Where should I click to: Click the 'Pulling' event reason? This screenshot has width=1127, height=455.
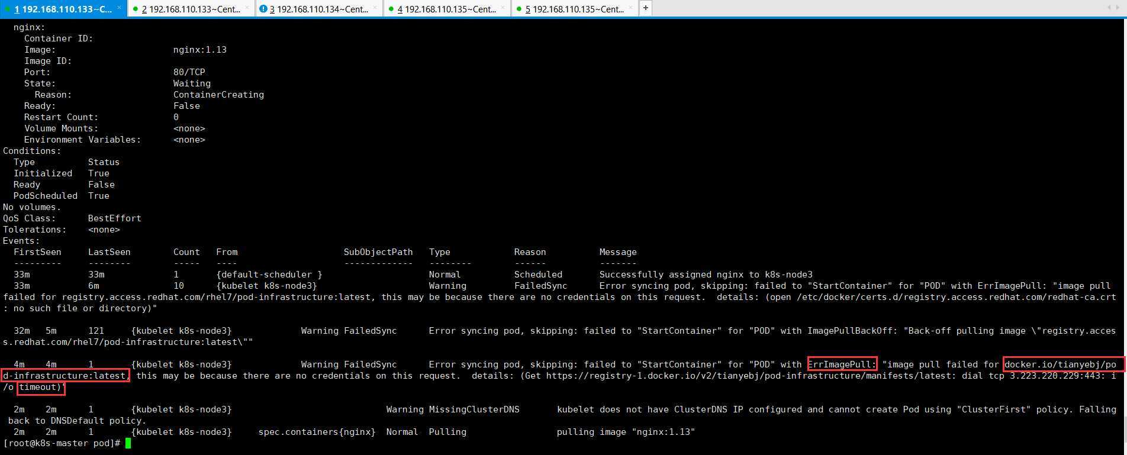coord(447,432)
